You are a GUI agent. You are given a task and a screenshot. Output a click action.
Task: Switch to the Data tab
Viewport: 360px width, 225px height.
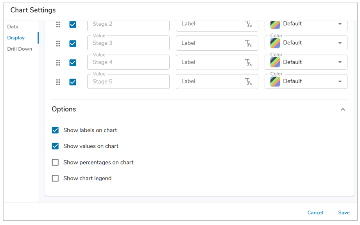point(13,27)
